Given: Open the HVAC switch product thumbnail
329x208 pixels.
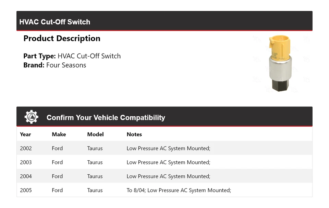Looking at the screenshot, I should point(281,63).
